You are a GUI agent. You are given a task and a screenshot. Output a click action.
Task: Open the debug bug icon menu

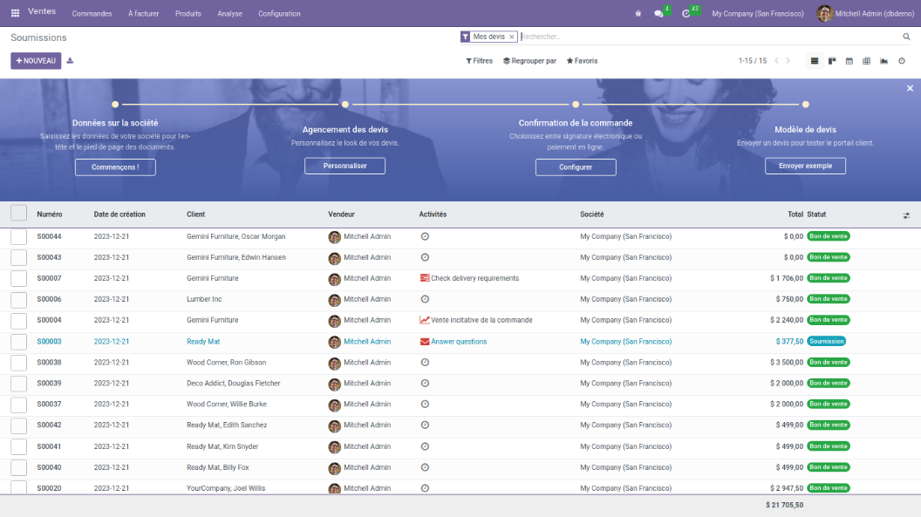638,14
